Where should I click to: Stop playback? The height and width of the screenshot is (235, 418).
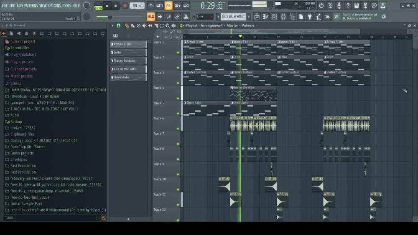click(115, 5)
